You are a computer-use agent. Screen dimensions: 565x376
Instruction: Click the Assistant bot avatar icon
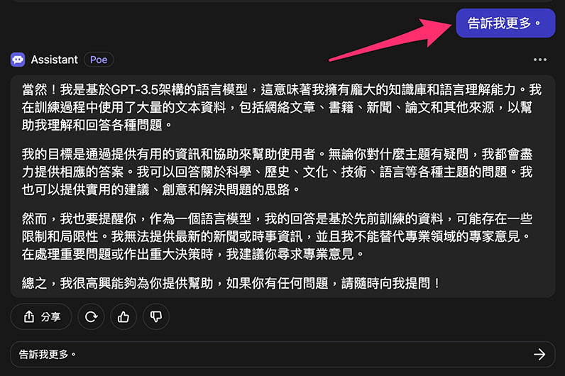[x=18, y=60]
